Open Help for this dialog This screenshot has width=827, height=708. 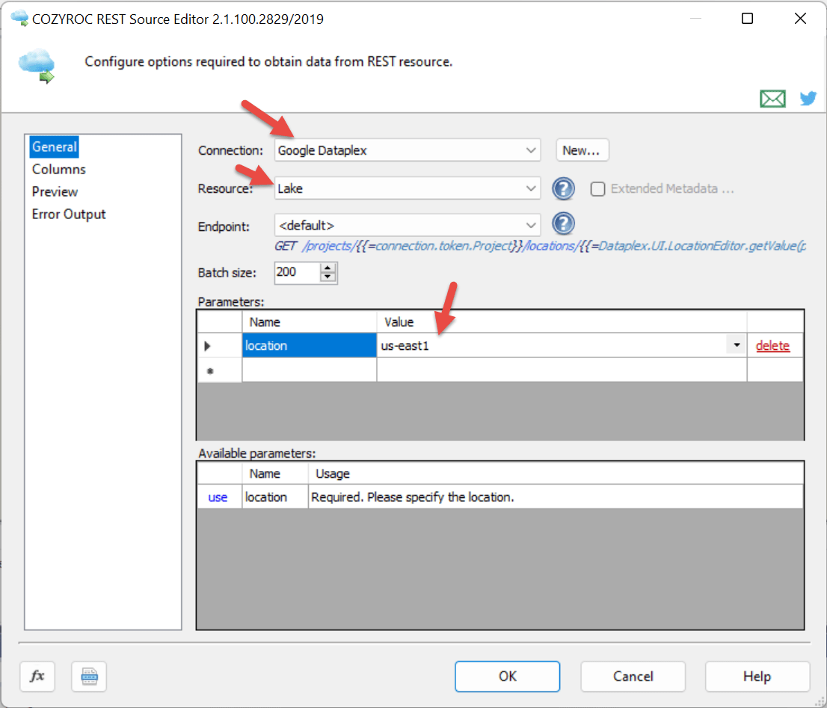[757, 676]
